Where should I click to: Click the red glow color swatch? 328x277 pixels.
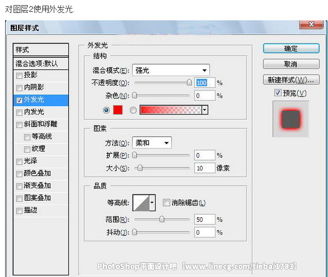click(x=118, y=110)
